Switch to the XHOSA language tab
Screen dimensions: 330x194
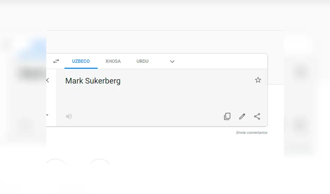[x=113, y=61]
